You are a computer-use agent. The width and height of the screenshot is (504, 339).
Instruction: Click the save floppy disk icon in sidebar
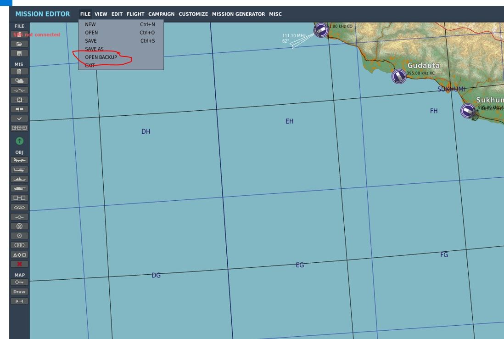(x=19, y=53)
